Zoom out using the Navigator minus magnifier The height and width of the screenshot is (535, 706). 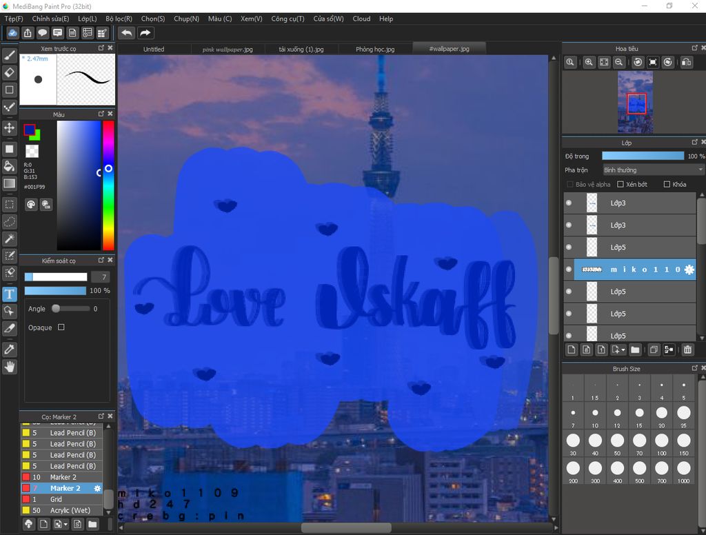pos(619,63)
